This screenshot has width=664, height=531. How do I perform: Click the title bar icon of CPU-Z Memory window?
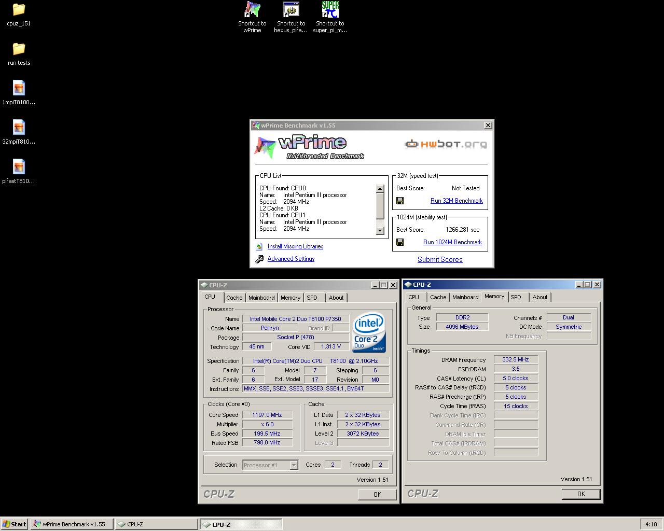(x=408, y=285)
